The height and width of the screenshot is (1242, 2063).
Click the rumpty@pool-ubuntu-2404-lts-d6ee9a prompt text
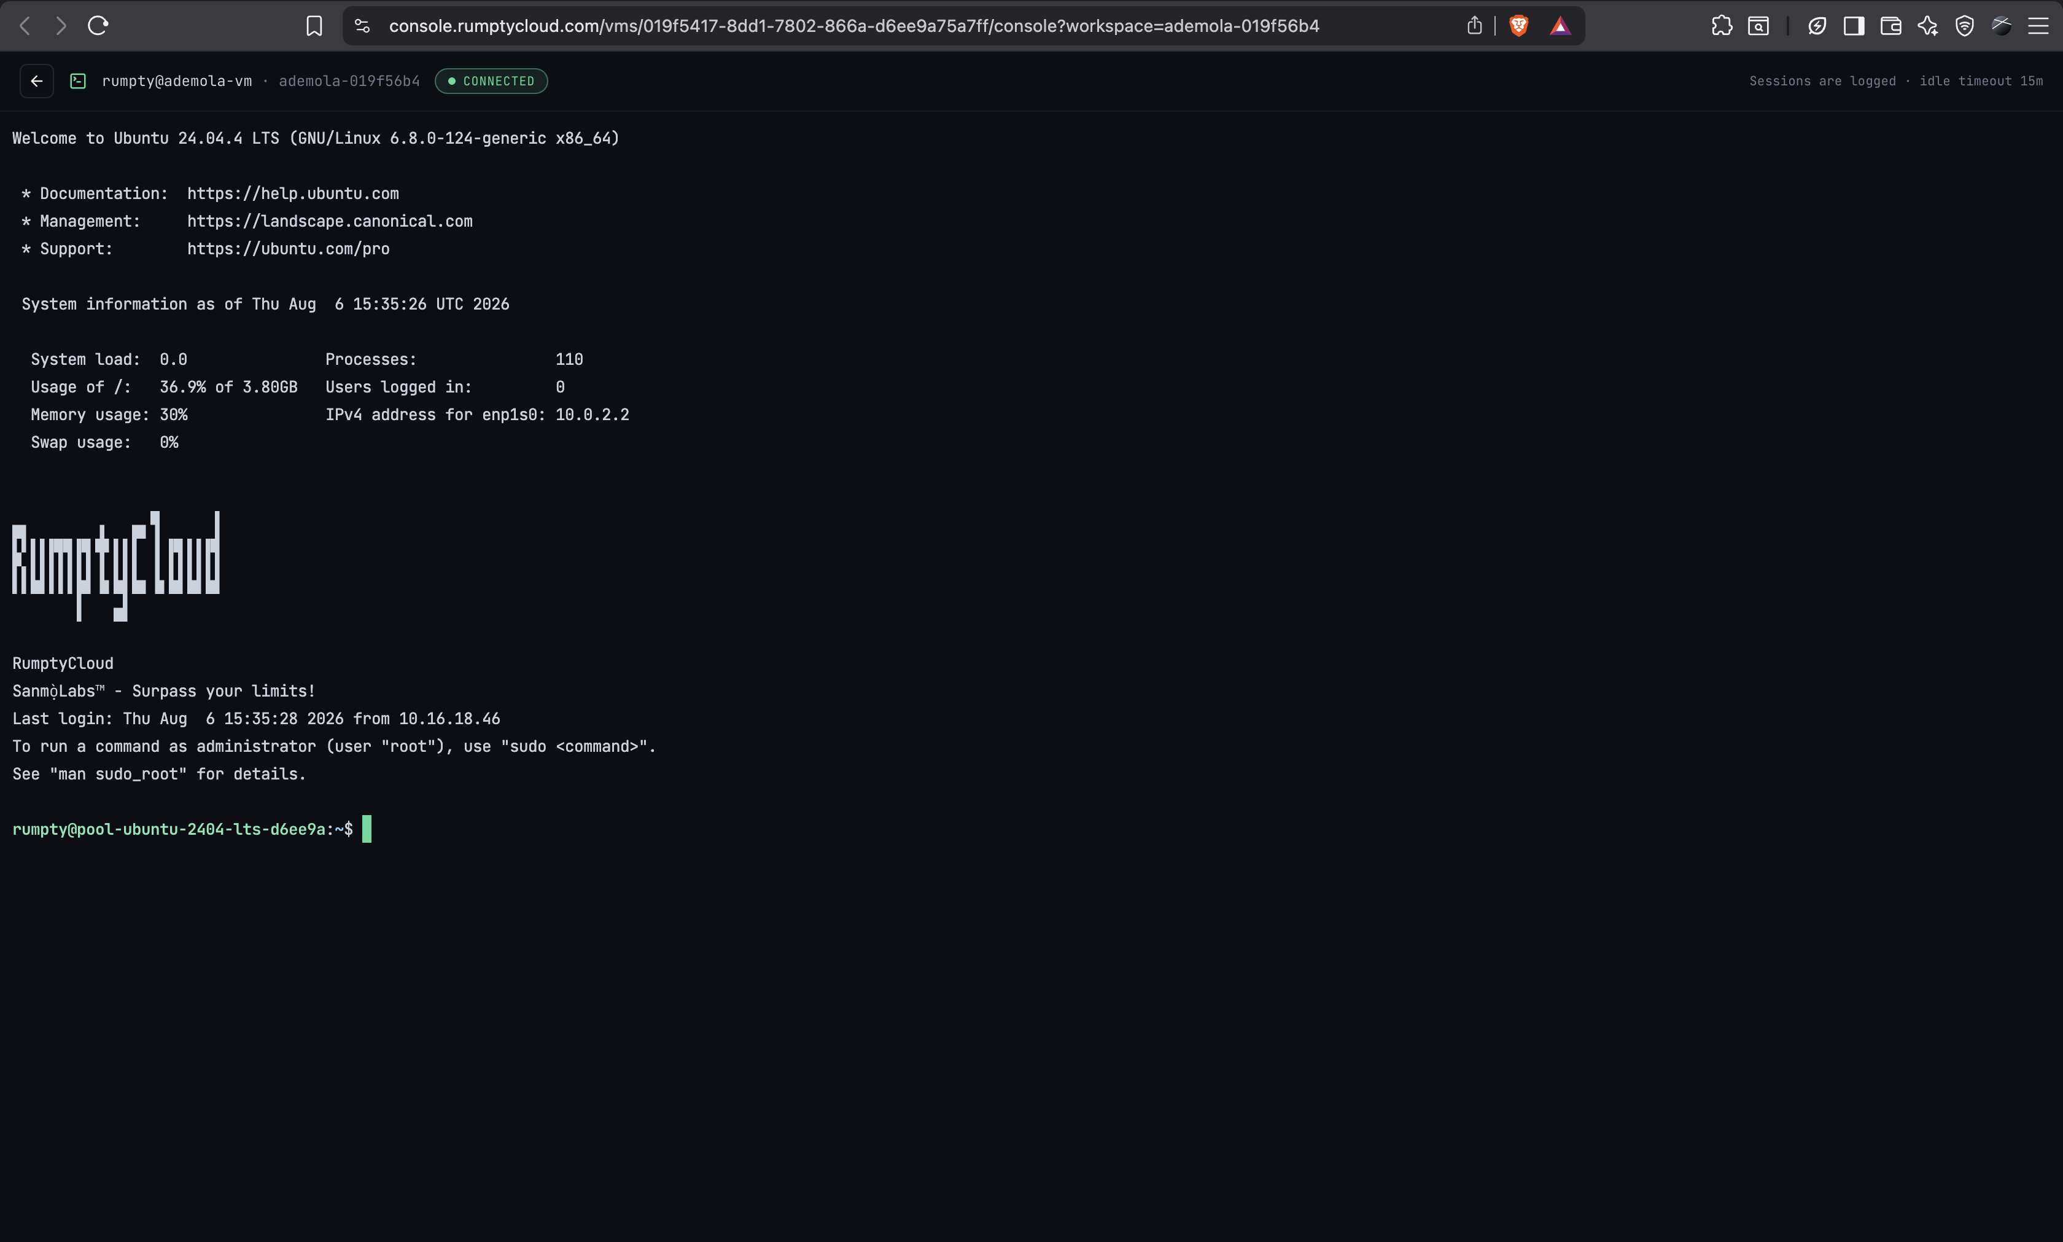(168, 829)
